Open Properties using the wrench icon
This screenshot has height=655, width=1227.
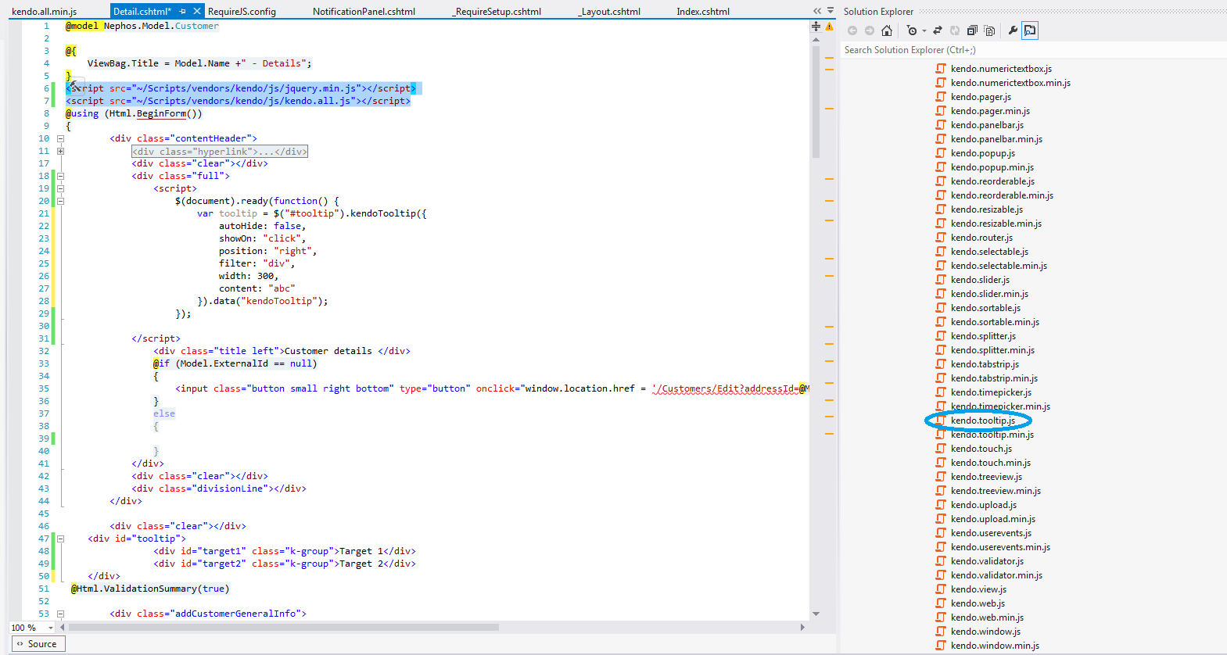point(1013,30)
